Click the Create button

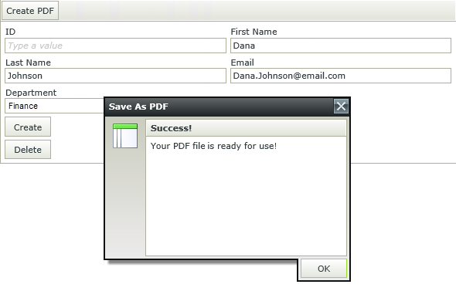(28, 127)
